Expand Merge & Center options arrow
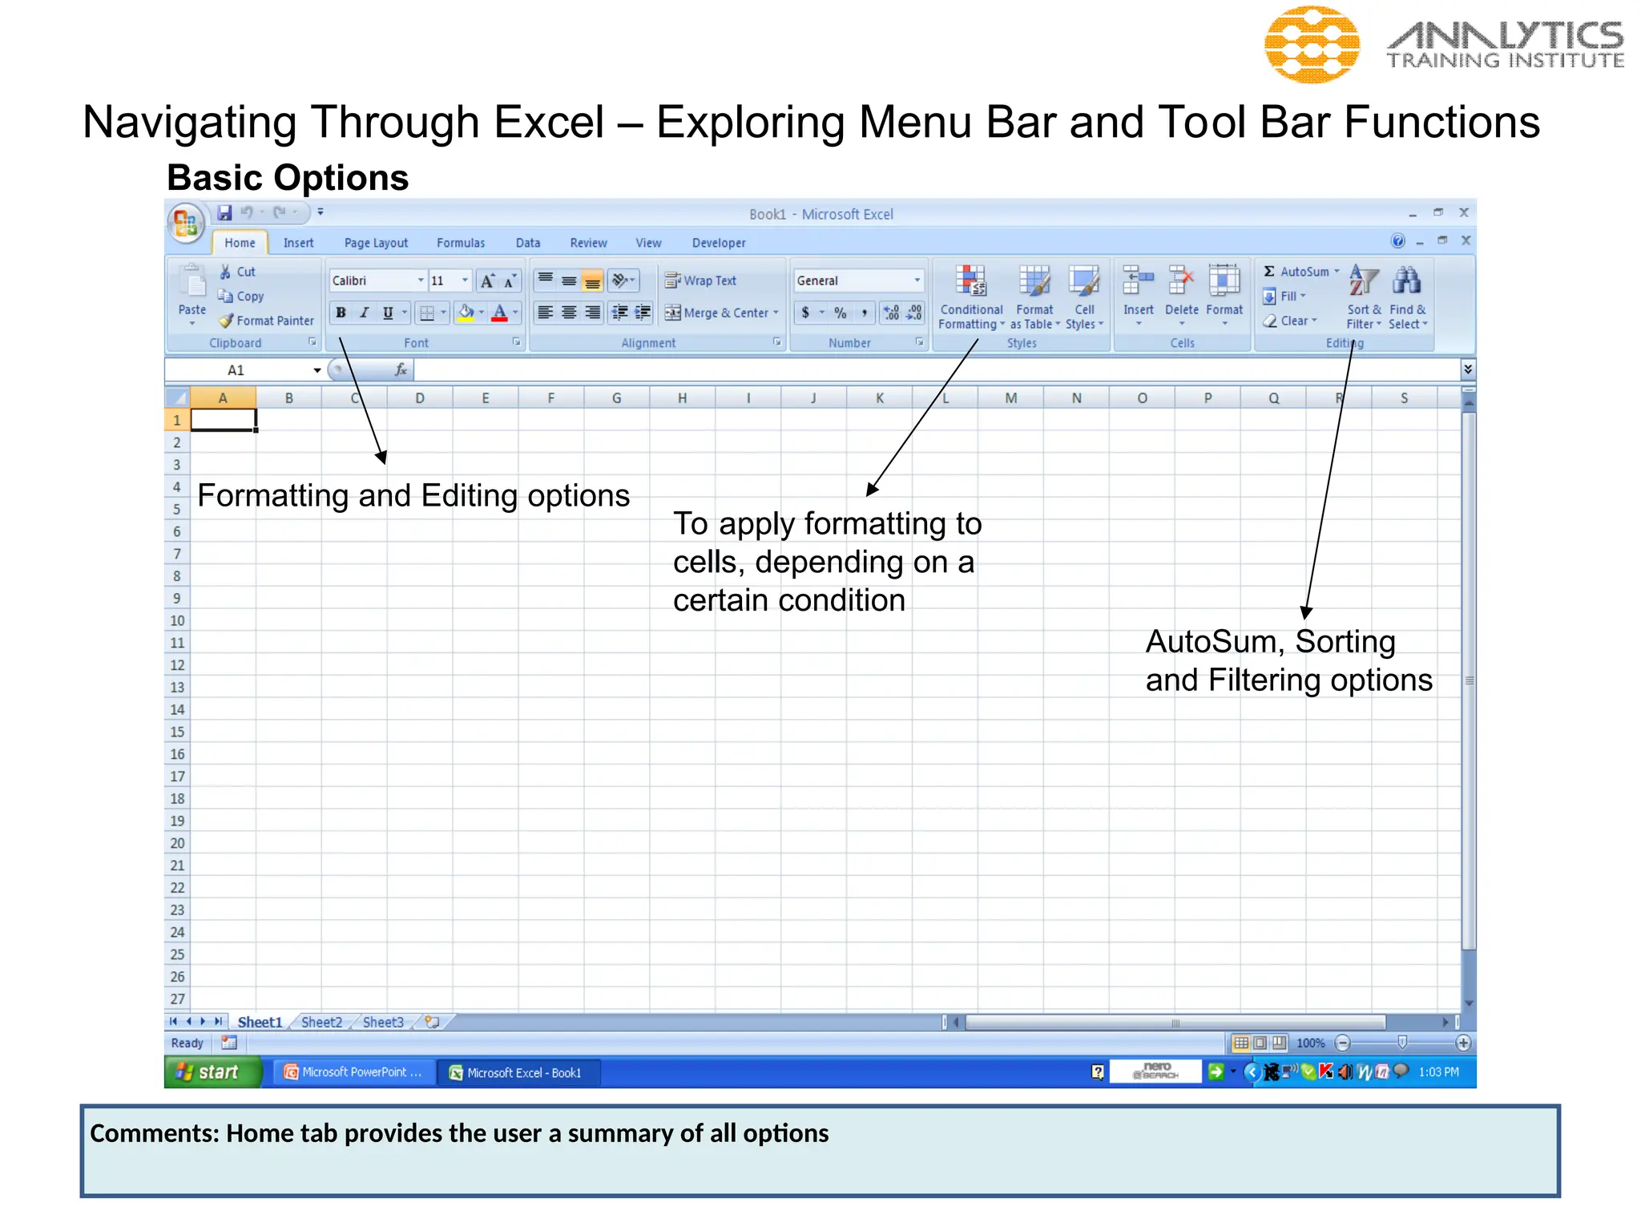The width and height of the screenshot is (1641, 1231). (x=776, y=313)
